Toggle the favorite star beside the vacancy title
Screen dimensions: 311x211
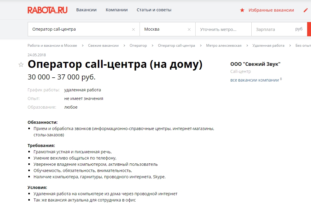click(21, 65)
